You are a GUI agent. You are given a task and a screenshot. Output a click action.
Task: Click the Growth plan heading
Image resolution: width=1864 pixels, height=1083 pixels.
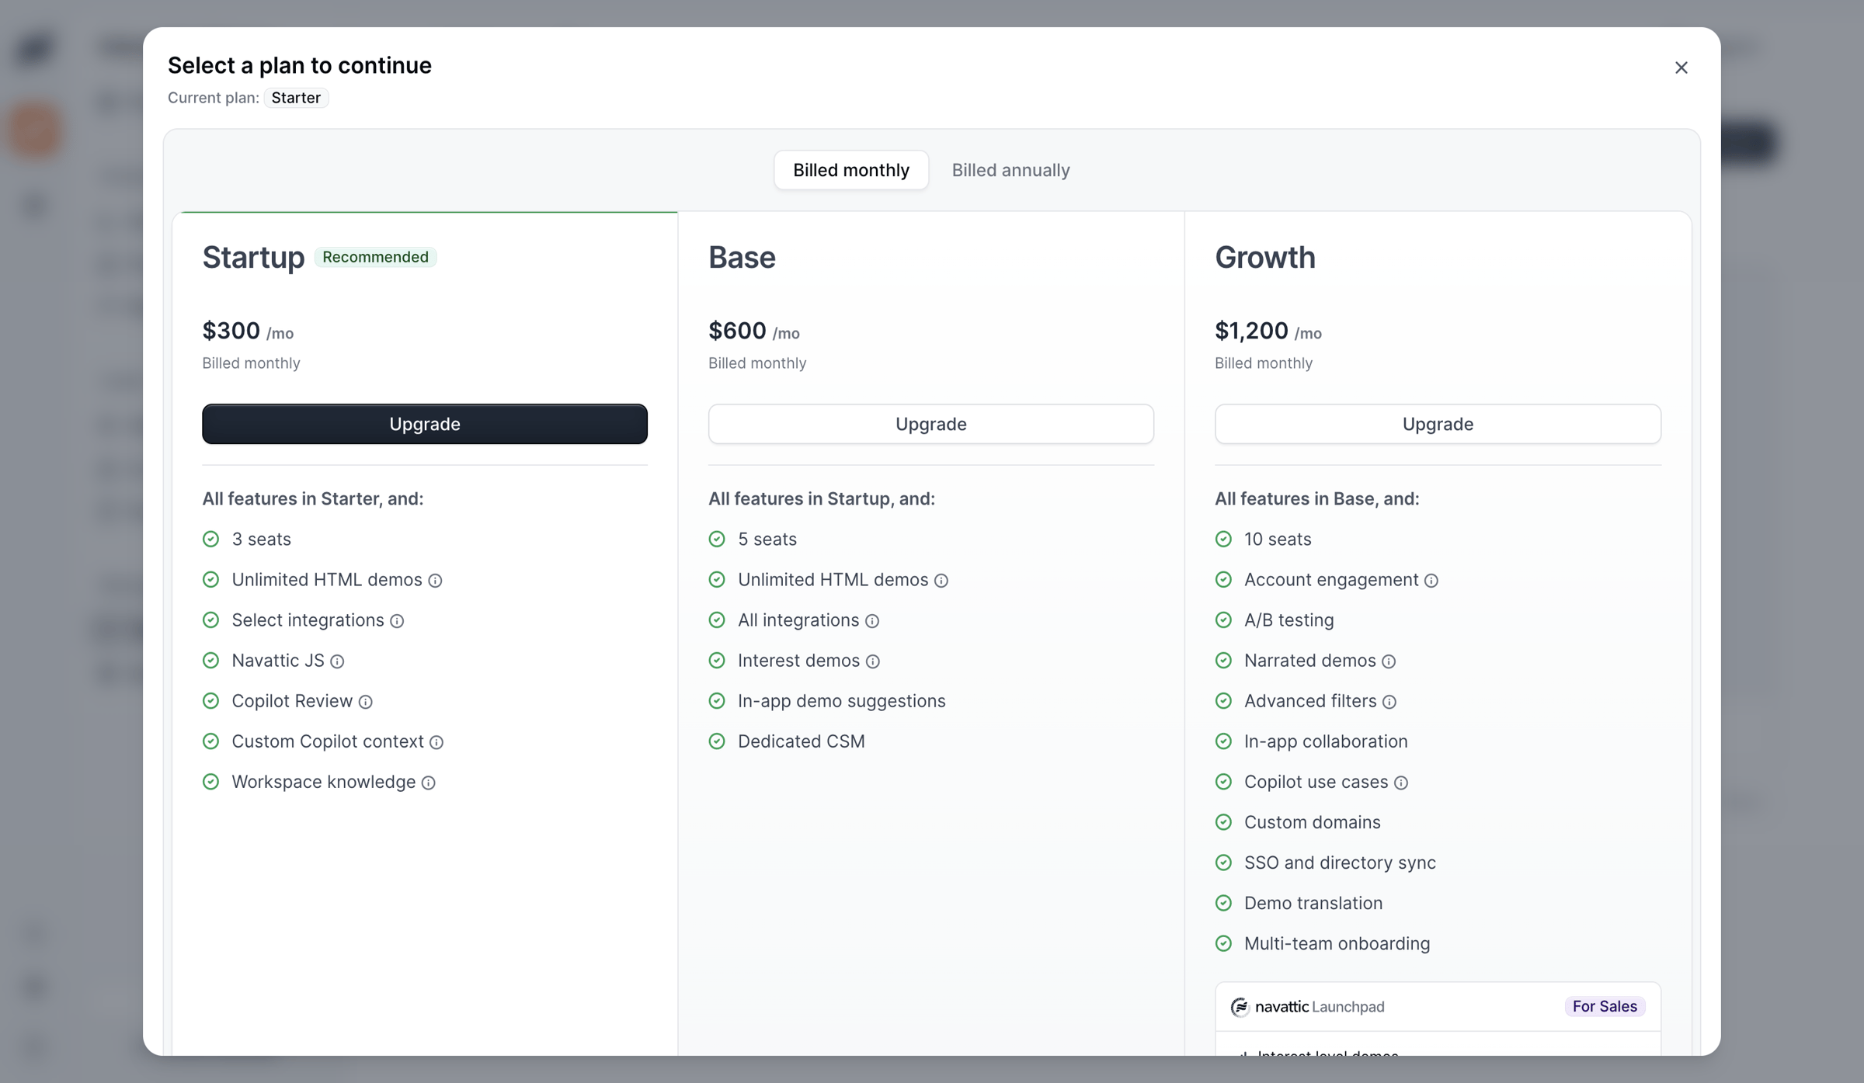click(1265, 258)
